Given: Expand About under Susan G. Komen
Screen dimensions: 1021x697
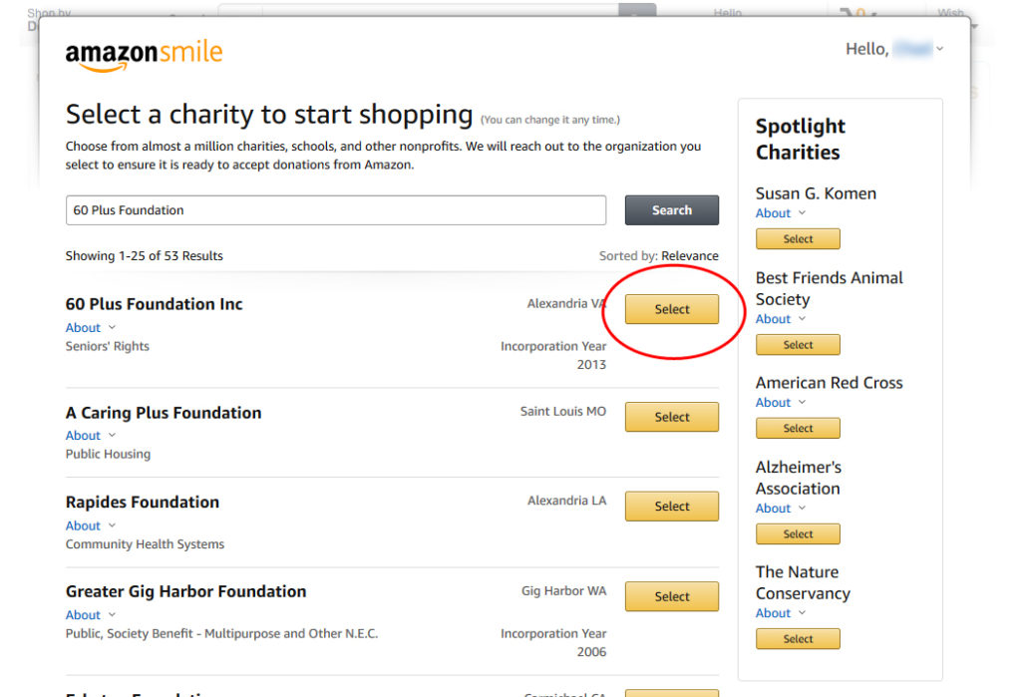Looking at the screenshot, I should click(x=781, y=213).
